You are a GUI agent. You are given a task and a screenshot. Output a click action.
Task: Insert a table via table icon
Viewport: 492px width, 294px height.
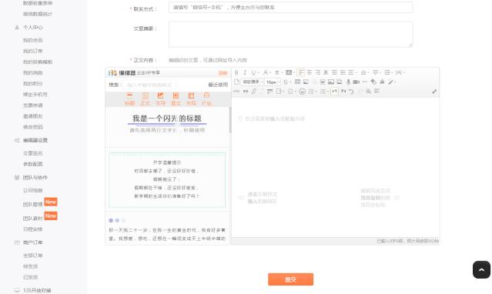coord(297,82)
